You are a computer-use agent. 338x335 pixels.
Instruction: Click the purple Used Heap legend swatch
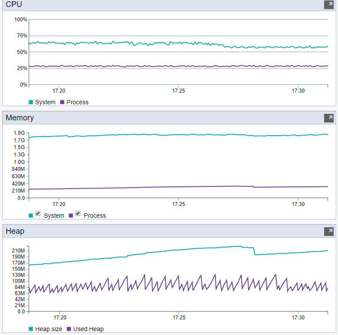point(69,329)
